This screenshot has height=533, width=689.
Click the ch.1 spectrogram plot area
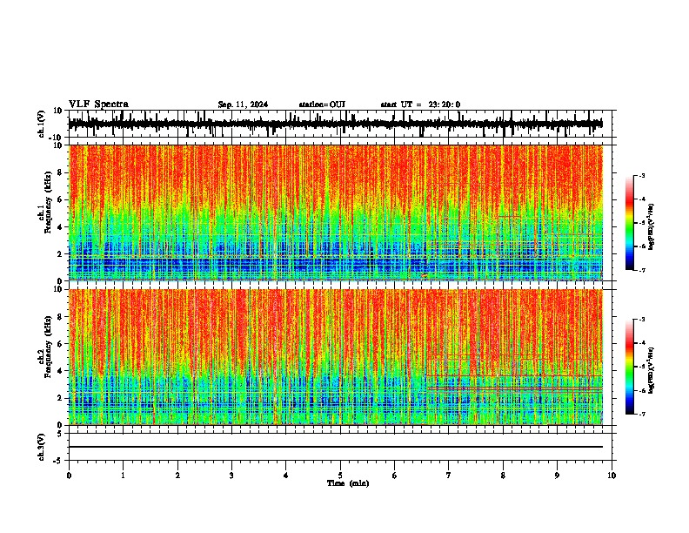click(335, 213)
